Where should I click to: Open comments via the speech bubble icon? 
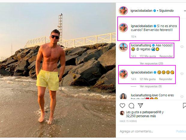(x=131, y=106)
